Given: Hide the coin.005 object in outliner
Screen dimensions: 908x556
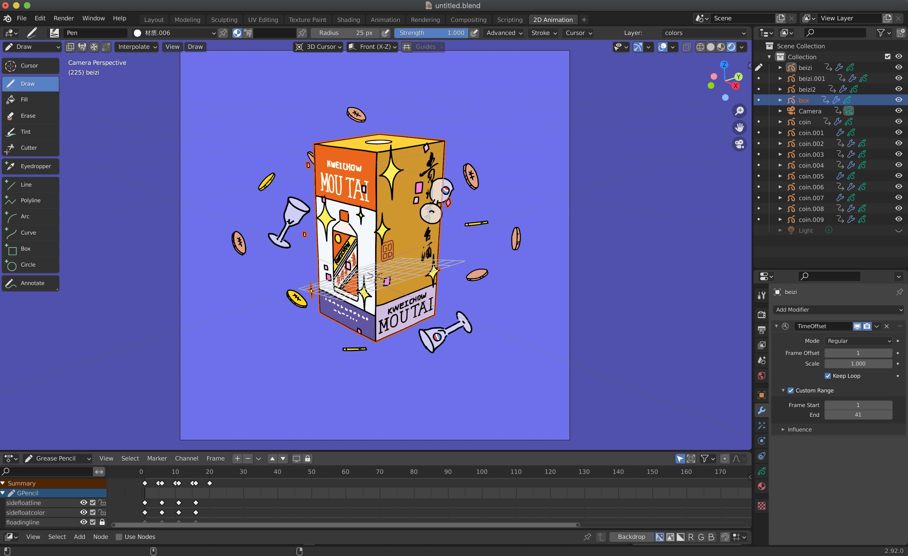Looking at the screenshot, I should pyautogui.click(x=899, y=176).
